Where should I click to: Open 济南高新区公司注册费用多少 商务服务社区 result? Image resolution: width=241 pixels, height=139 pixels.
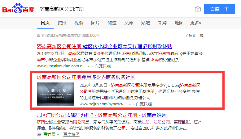pos(86,77)
